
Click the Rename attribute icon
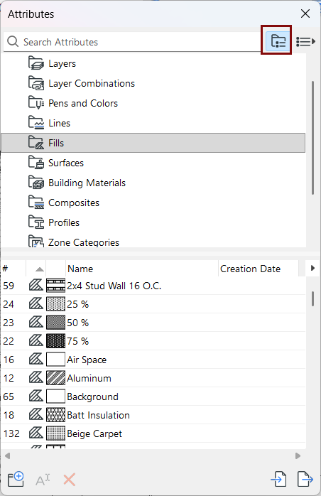click(43, 480)
